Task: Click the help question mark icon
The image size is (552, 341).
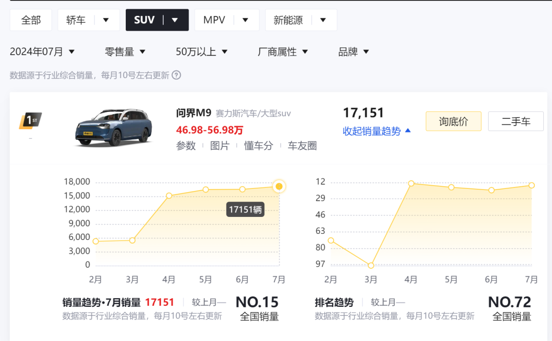Action: pyautogui.click(x=176, y=75)
